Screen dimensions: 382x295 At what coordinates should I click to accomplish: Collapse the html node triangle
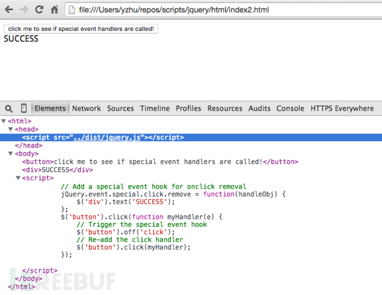click(4, 121)
